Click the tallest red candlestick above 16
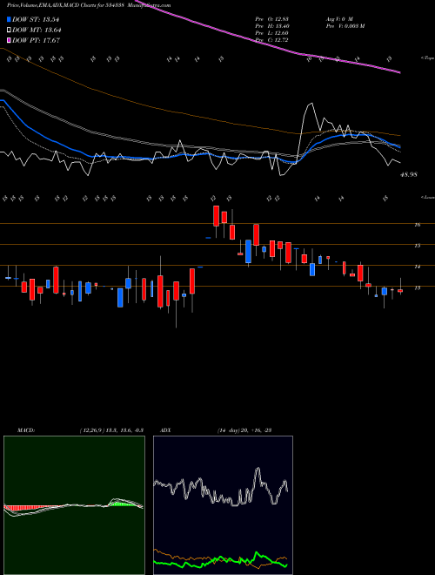The width and height of the screenshot is (435, 575). click(217, 216)
